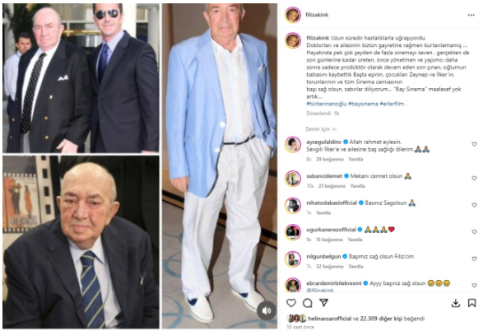
Task: Unmute video with the speaker icon
Action: point(267,310)
